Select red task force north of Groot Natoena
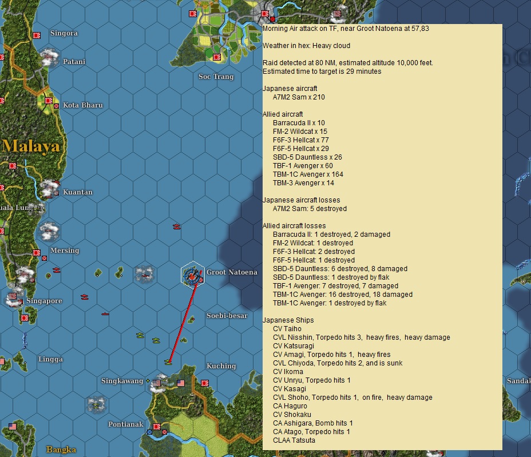This screenshot has width=531, height=457. click(177, 226)
